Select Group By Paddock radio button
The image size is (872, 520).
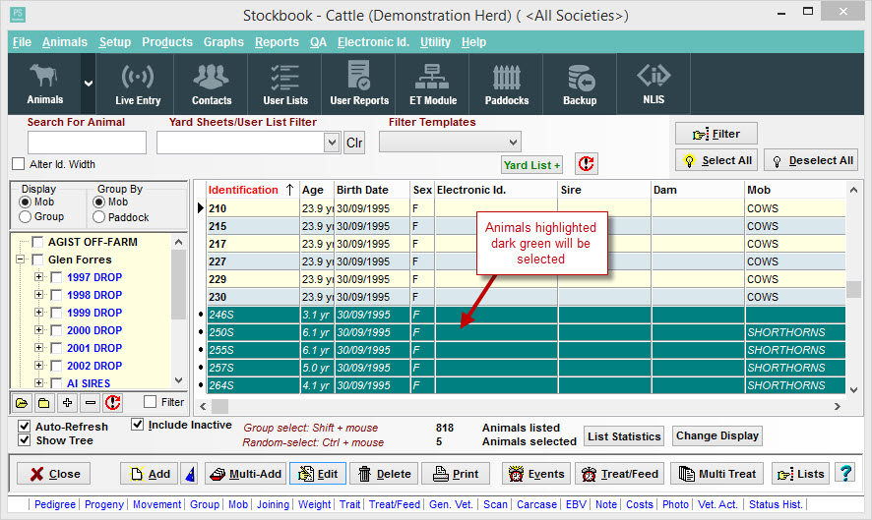point(99,217)
